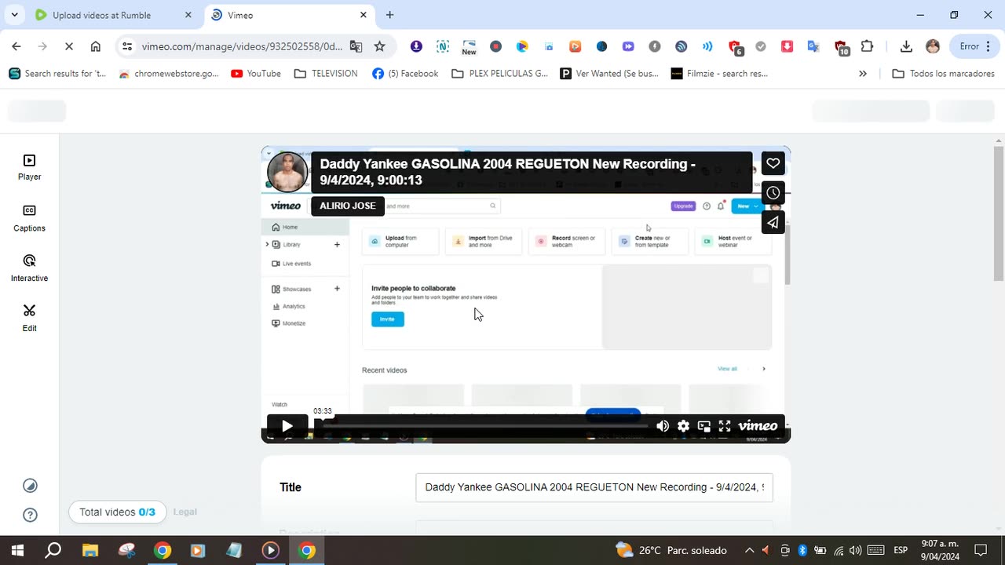Play the Vimeo video
The image size is (1005, 565).
point(287,426)
